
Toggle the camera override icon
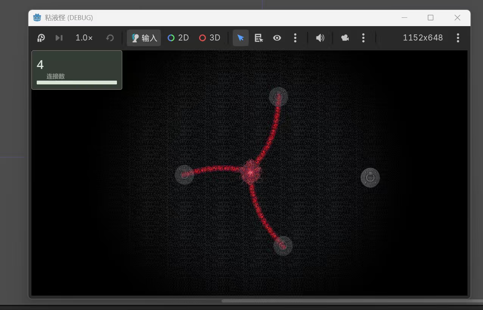(x=345, y=38)
